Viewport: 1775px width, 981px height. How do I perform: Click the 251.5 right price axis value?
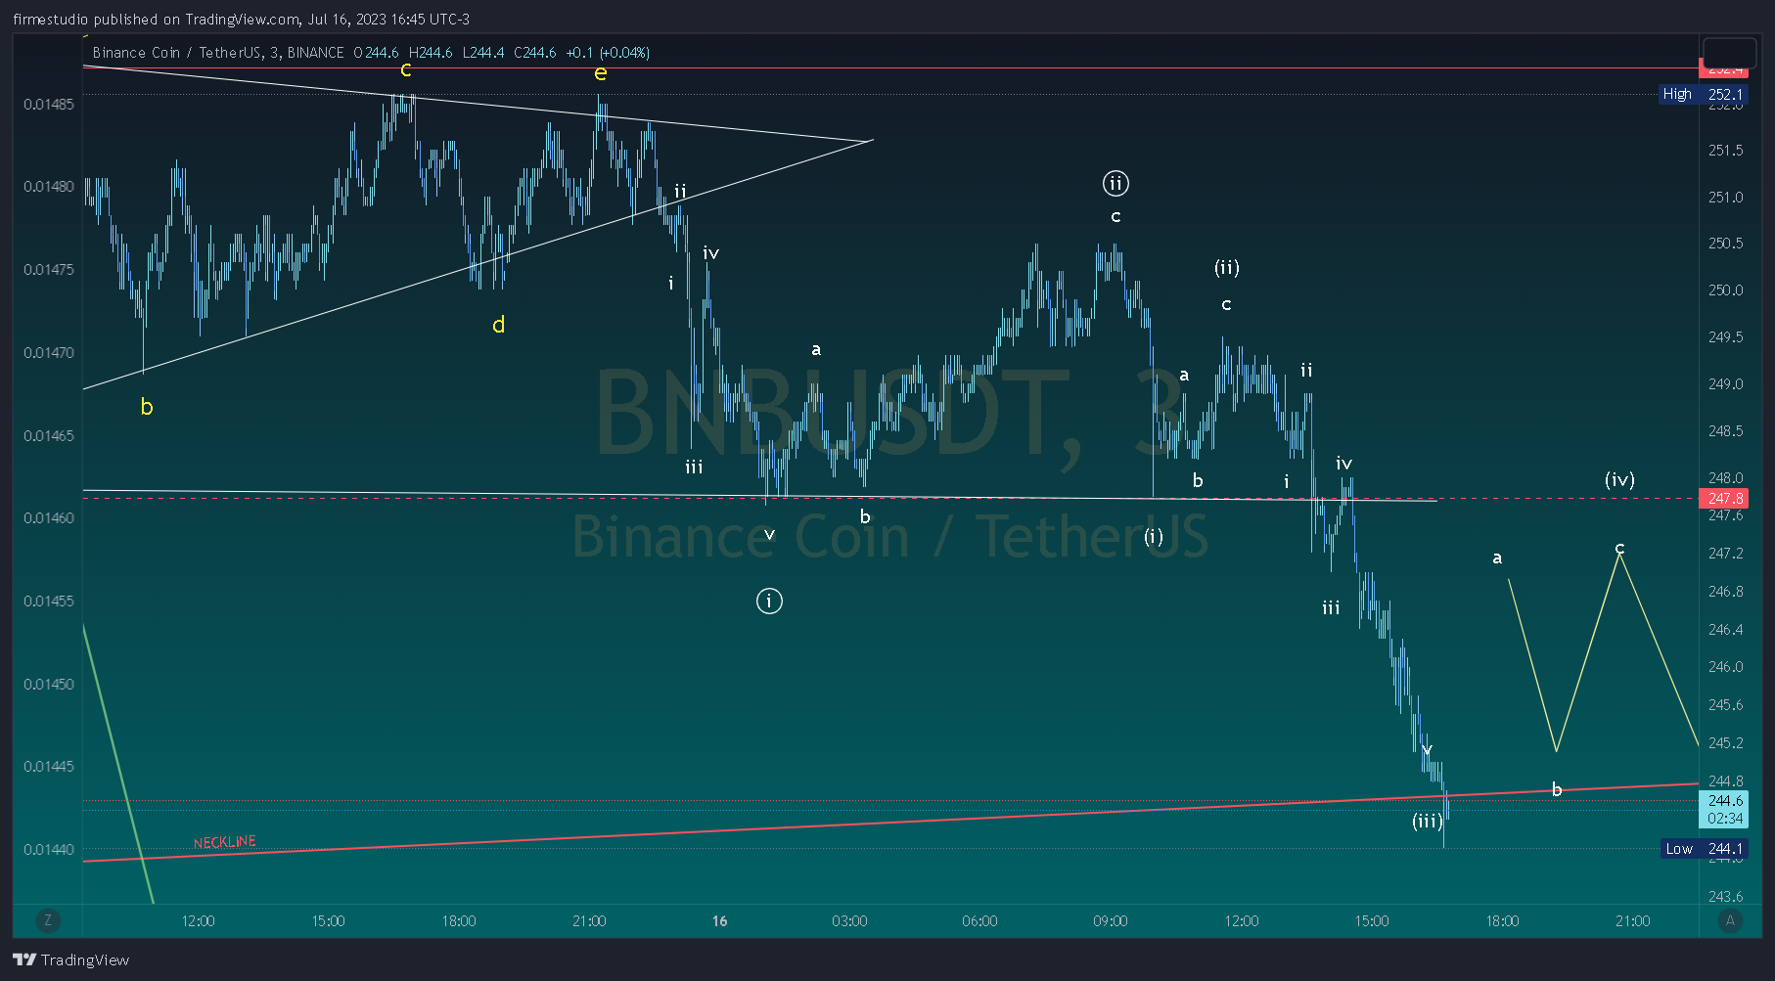pos(1725,150)
